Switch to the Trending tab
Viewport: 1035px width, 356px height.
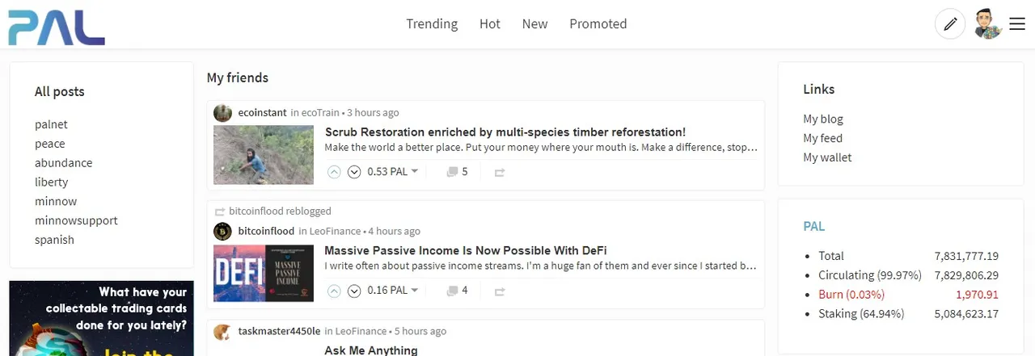432,24
